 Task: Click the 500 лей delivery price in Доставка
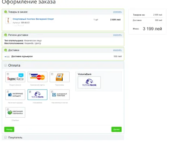click(x=118, y=56)
